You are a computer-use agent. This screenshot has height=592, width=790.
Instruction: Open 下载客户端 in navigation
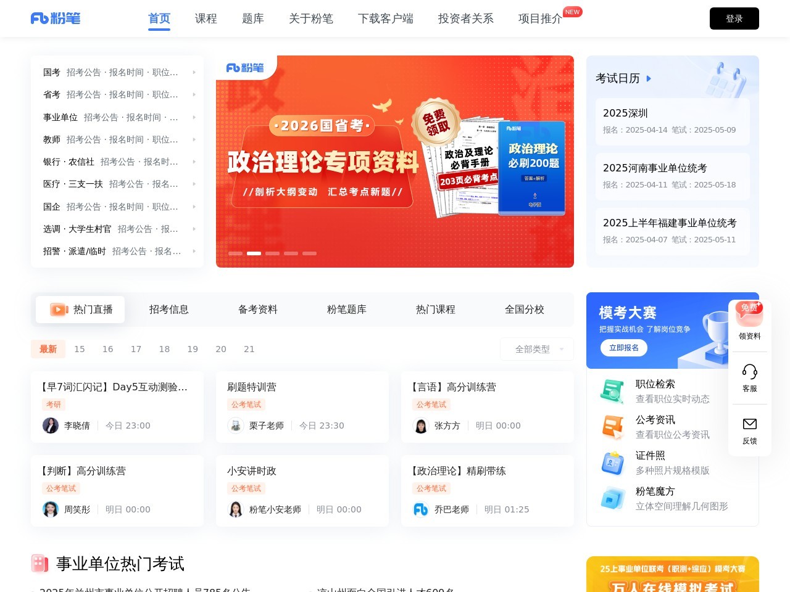pos(386,18)
